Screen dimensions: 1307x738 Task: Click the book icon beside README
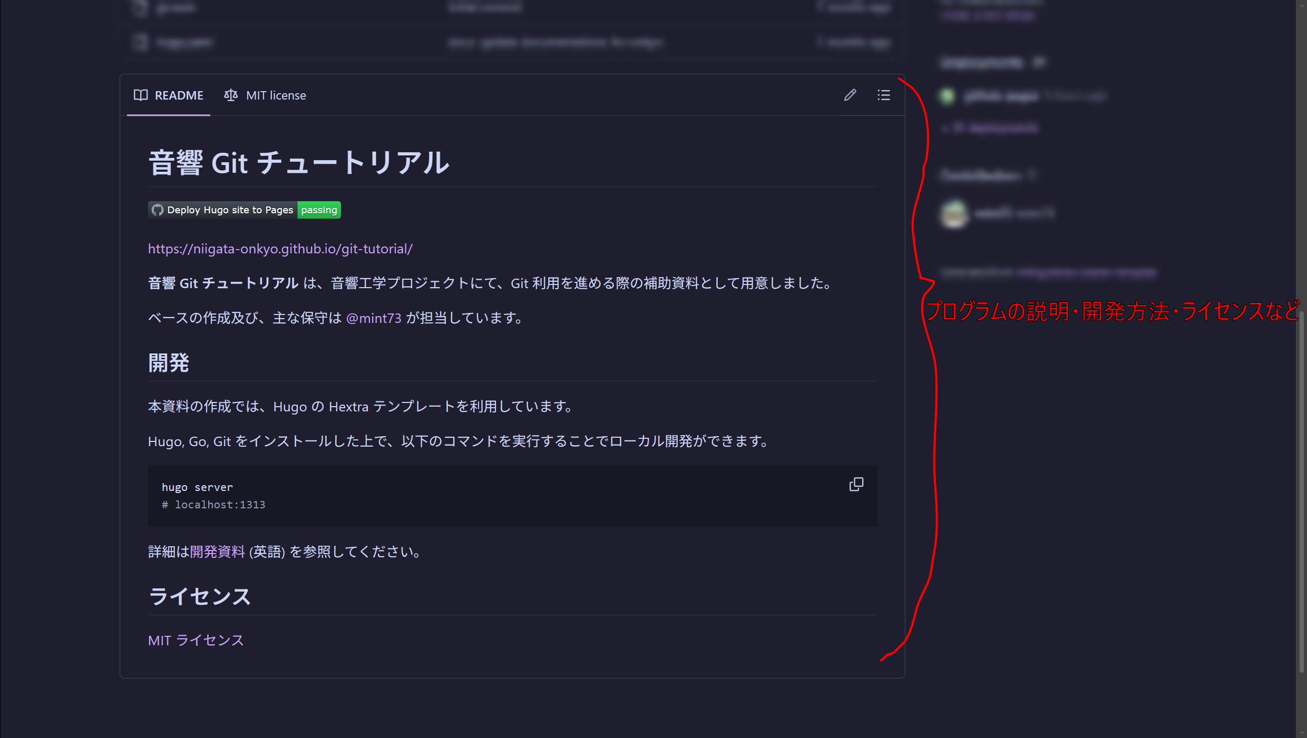(141, 95)
